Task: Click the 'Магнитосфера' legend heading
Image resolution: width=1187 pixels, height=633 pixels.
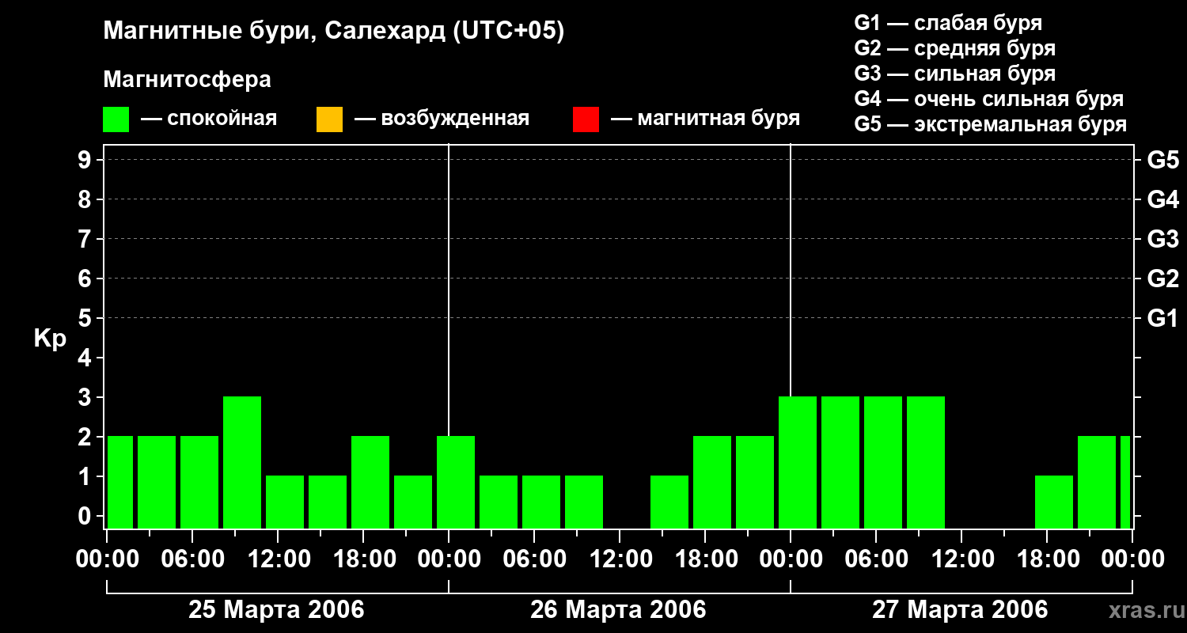Action: 188,80
